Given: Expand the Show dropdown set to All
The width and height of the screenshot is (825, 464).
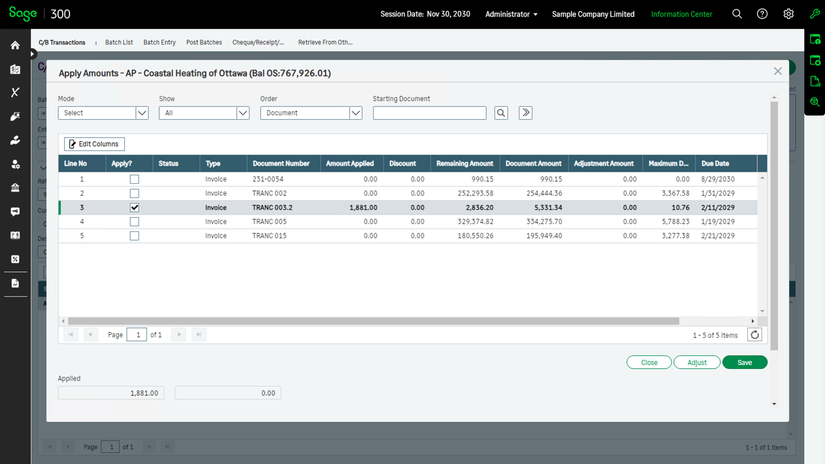Looking at the screenshot, I should 243,113.
